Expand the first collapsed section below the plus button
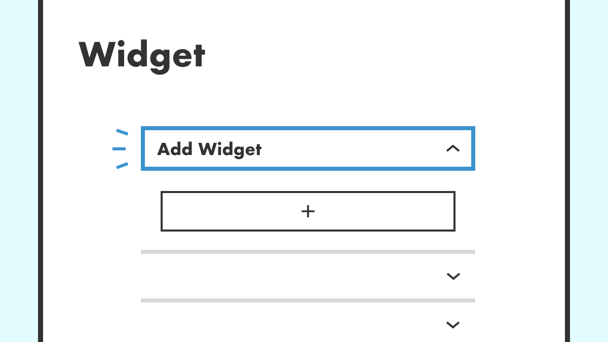The image size is (608, 342). (452, 276)
